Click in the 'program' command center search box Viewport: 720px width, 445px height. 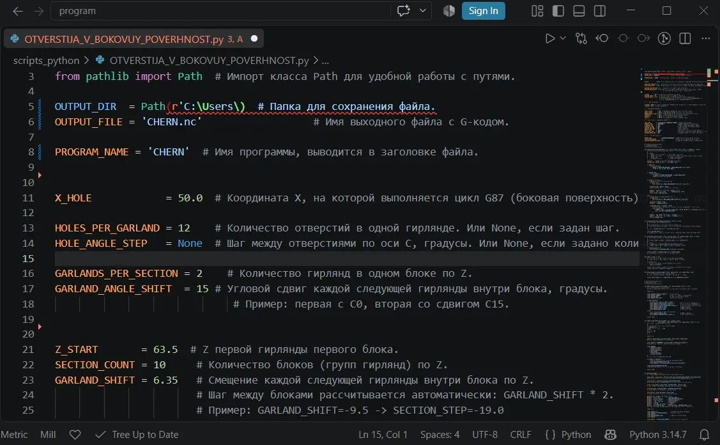pyautogui.click(x=220, y=11)
